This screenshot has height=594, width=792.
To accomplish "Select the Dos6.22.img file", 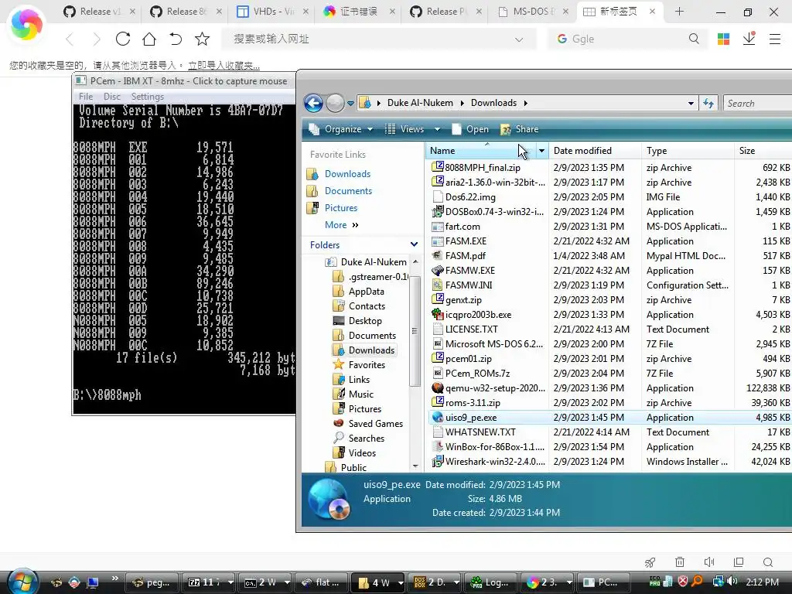I will click(470, 197).
